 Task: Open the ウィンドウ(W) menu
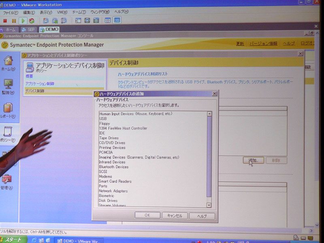pyautogui.click(x=100, y=12)
